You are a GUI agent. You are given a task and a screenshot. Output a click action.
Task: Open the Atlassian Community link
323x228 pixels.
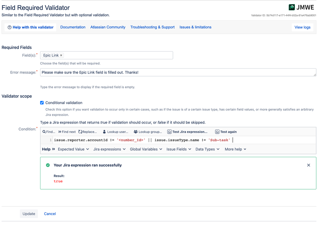pos(108,27)
